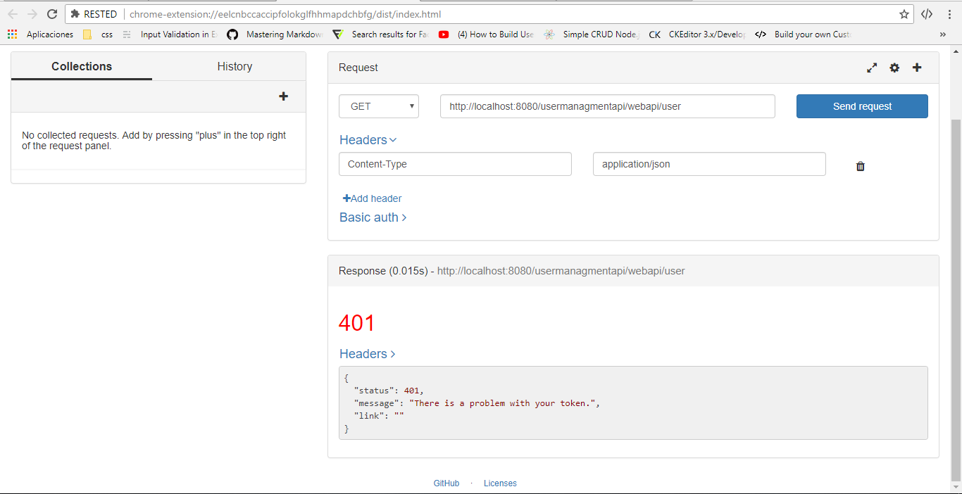Viewport: 962px width, 494px height.
Task: Open the GitHub bookmark with its icon
Action: coord(232,34)
